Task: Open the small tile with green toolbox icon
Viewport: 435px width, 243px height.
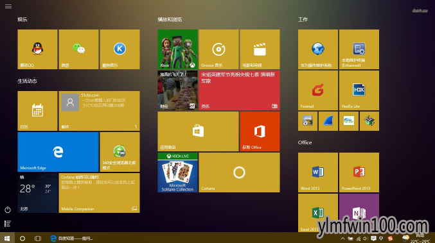Action: (x=369, y=121)
